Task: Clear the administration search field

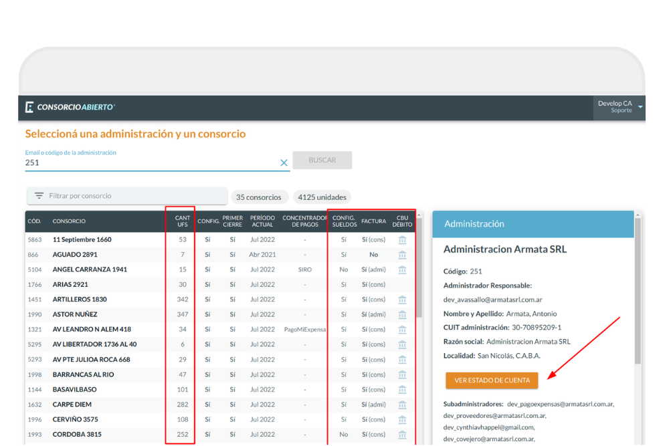Action: (x=284, y=162)
